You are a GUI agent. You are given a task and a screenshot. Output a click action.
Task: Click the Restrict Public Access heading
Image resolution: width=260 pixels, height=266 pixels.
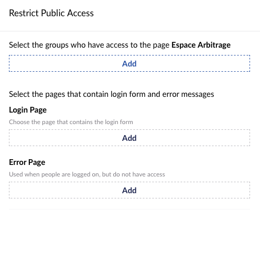pos(51,13)
